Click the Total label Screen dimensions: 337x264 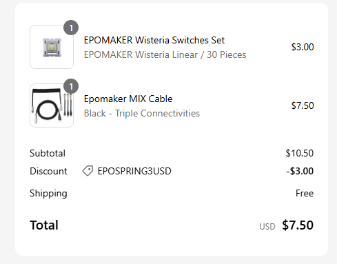click(x=44, y=225)
